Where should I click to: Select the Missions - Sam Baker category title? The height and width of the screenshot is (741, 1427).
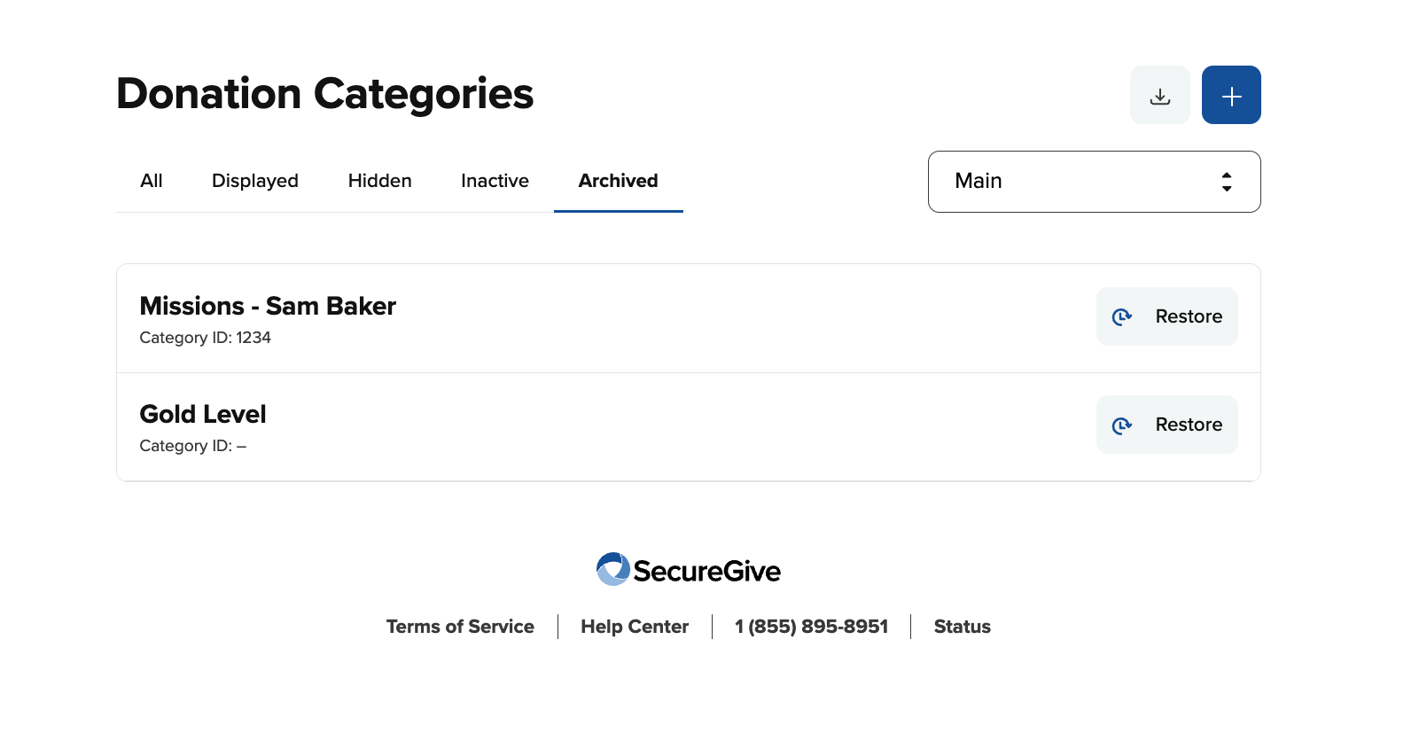(x=268, y=306)
